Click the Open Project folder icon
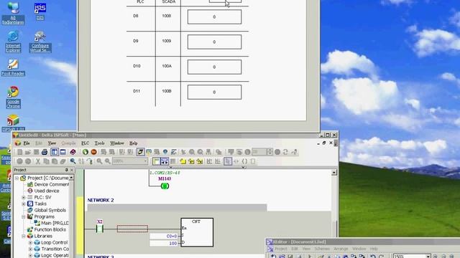Screen dimensions: 460x258 (x=28, y=152)
